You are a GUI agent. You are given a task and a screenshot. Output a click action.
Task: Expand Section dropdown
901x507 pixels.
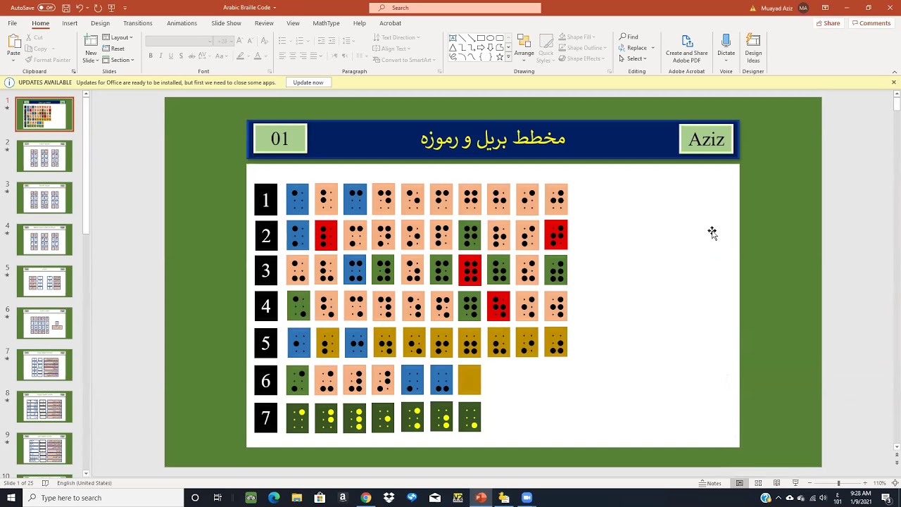(x=118, y=60)
